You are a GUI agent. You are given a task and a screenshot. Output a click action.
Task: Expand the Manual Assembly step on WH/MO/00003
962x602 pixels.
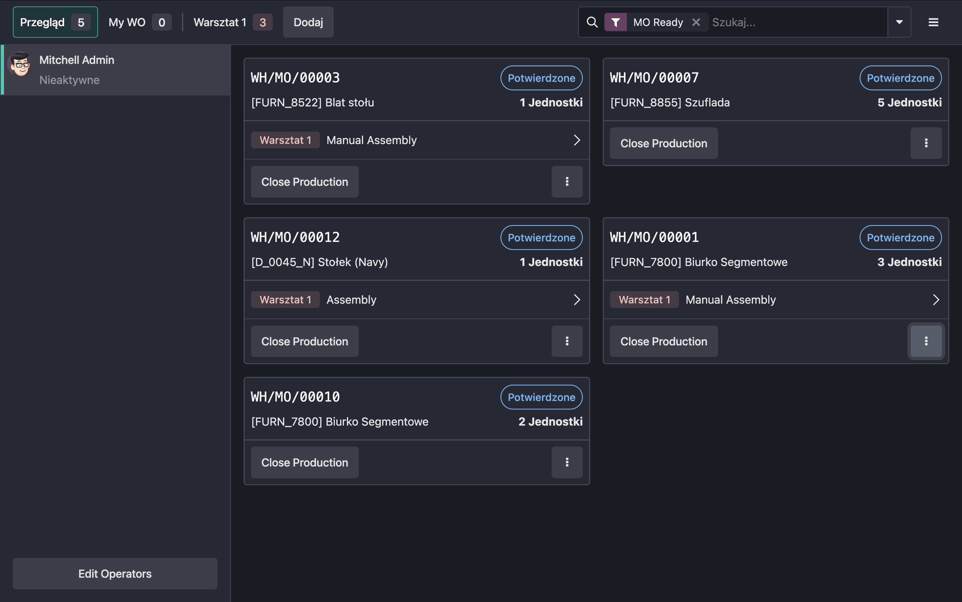pos(576,140)
